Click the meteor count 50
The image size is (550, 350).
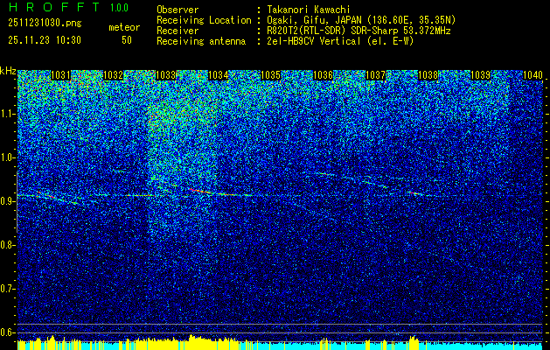[127, 40]
